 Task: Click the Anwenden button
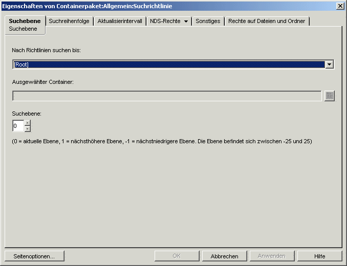272,256
